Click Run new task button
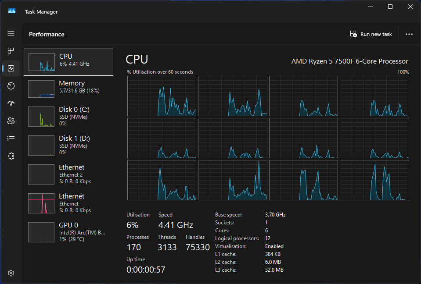Image resolution: width=421 pixels, height=284 pixels. pyautogui.click(x=371, y=34)
